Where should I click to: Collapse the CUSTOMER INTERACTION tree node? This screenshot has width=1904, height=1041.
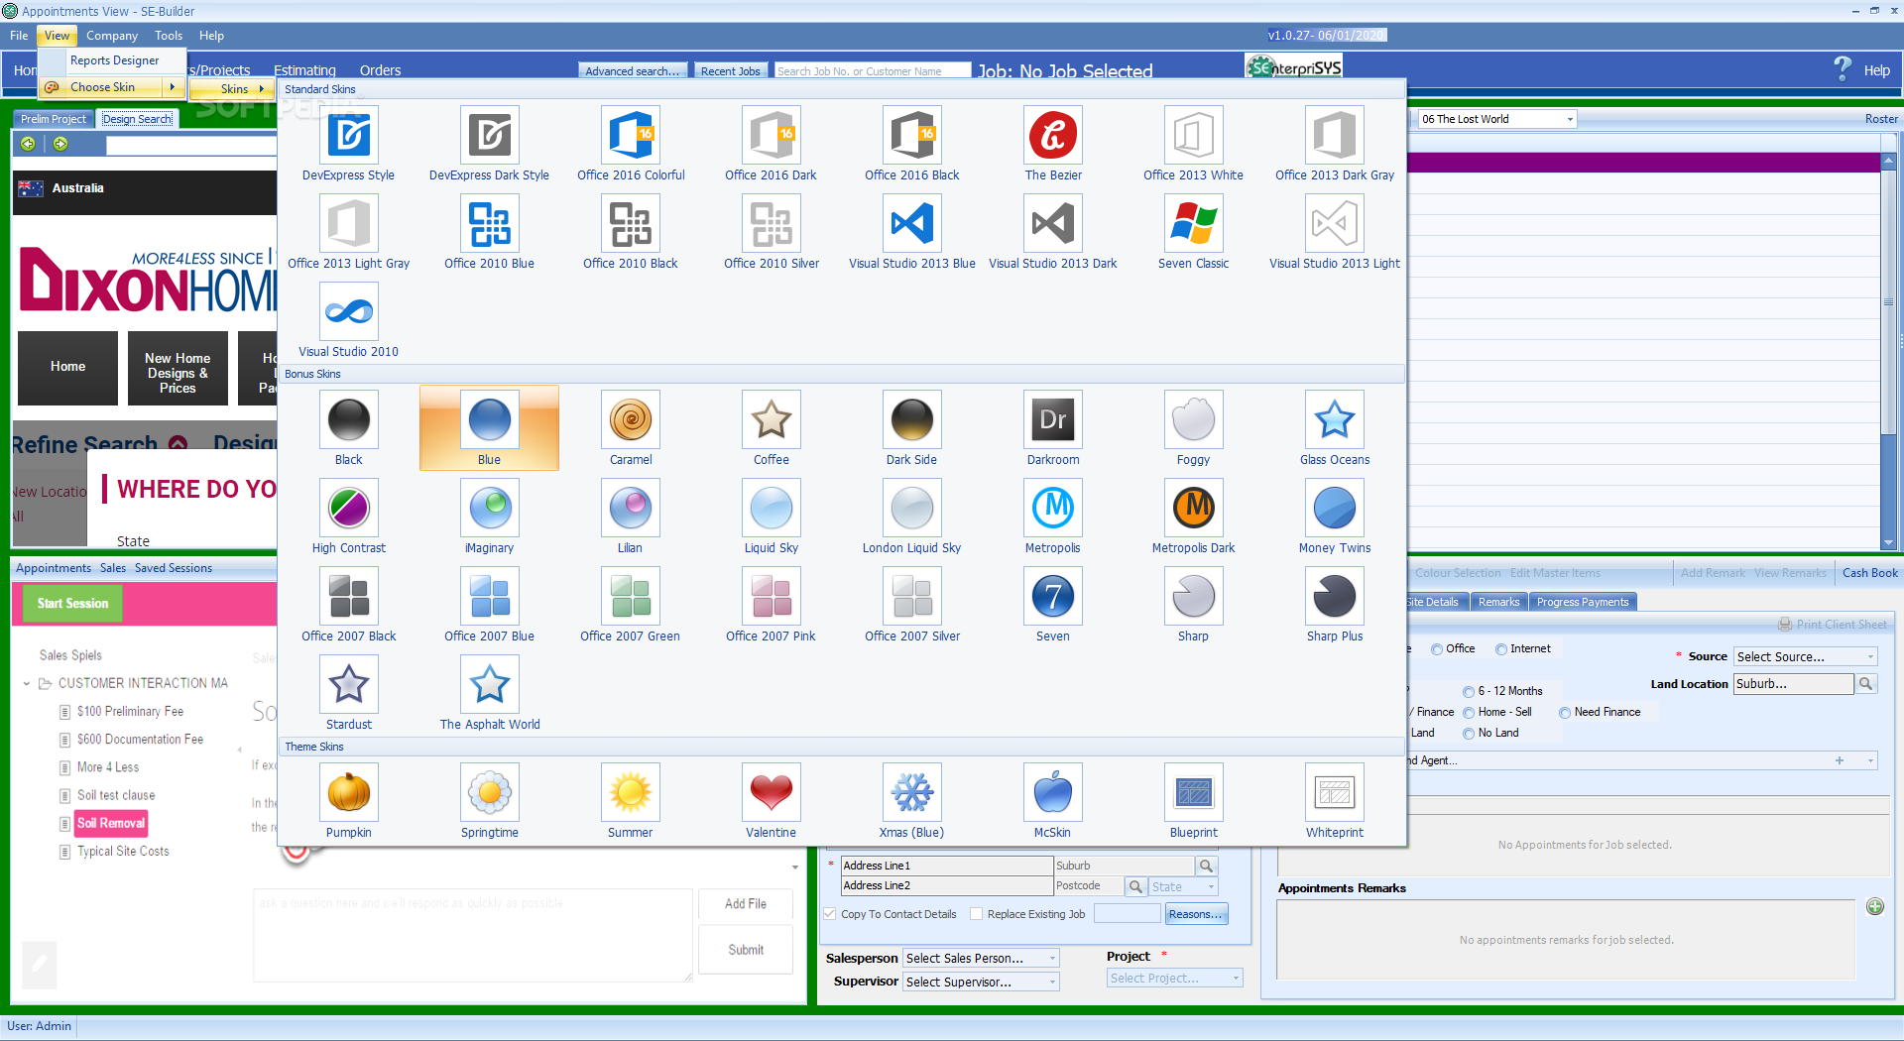[27, 684]
